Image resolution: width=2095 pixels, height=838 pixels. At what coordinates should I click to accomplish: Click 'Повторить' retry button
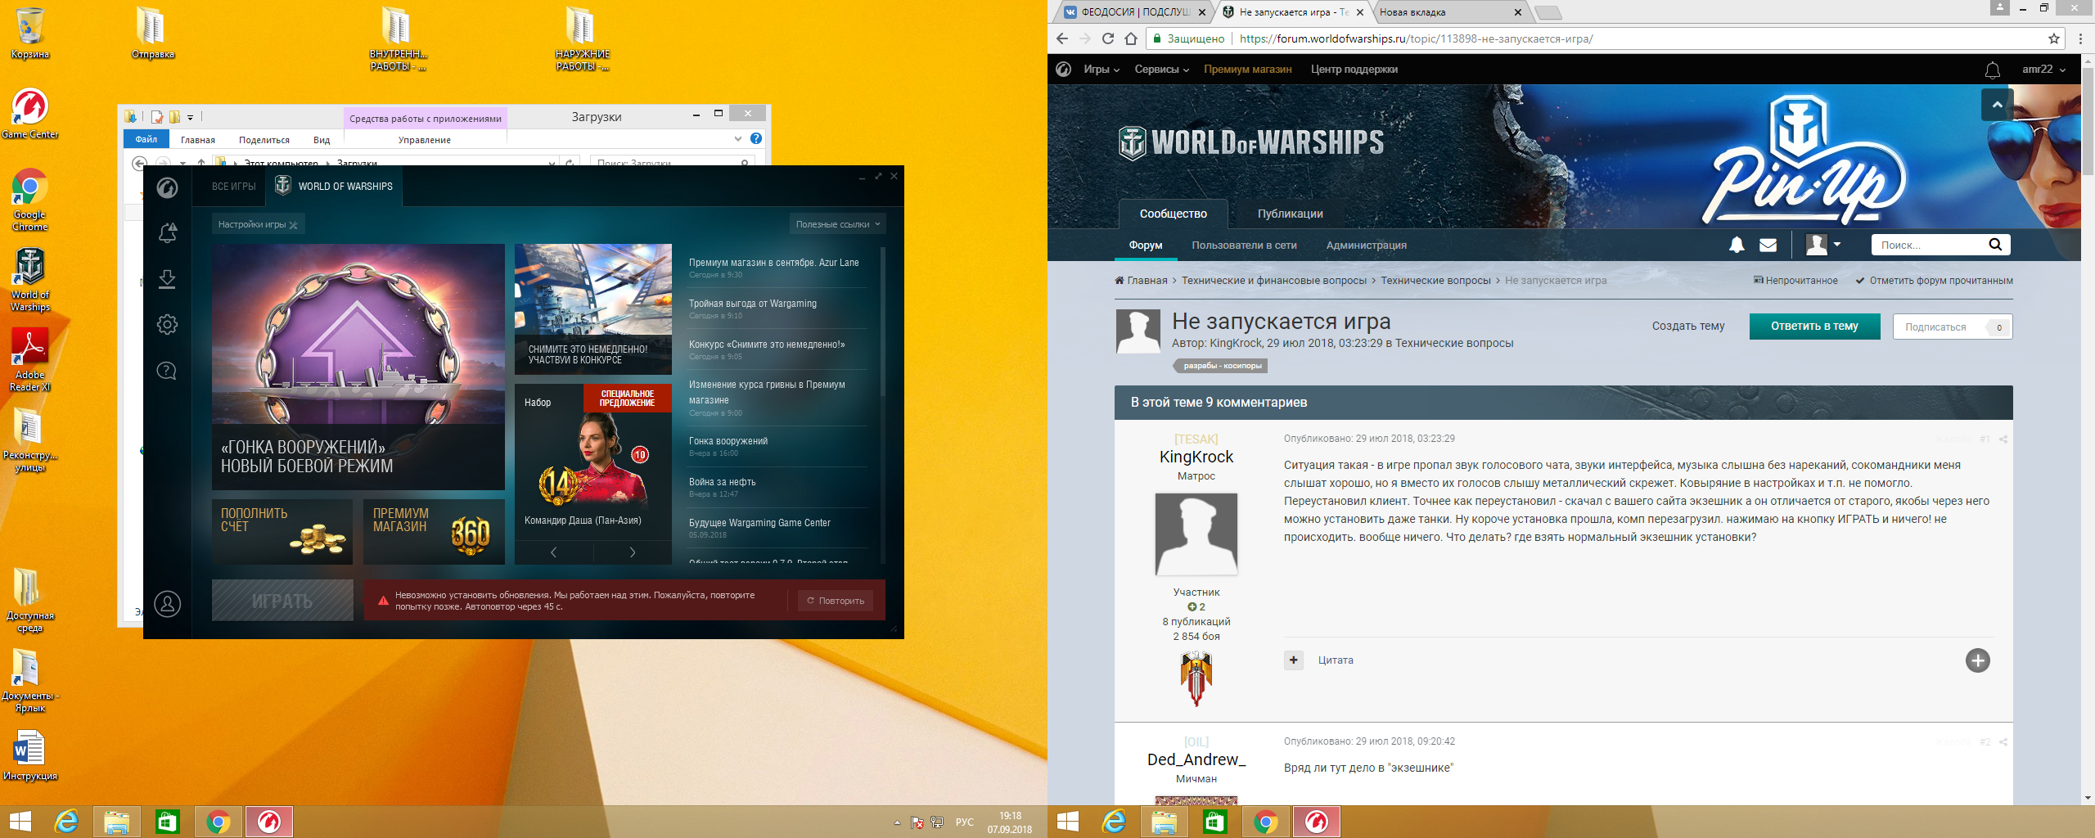(836, 601)
